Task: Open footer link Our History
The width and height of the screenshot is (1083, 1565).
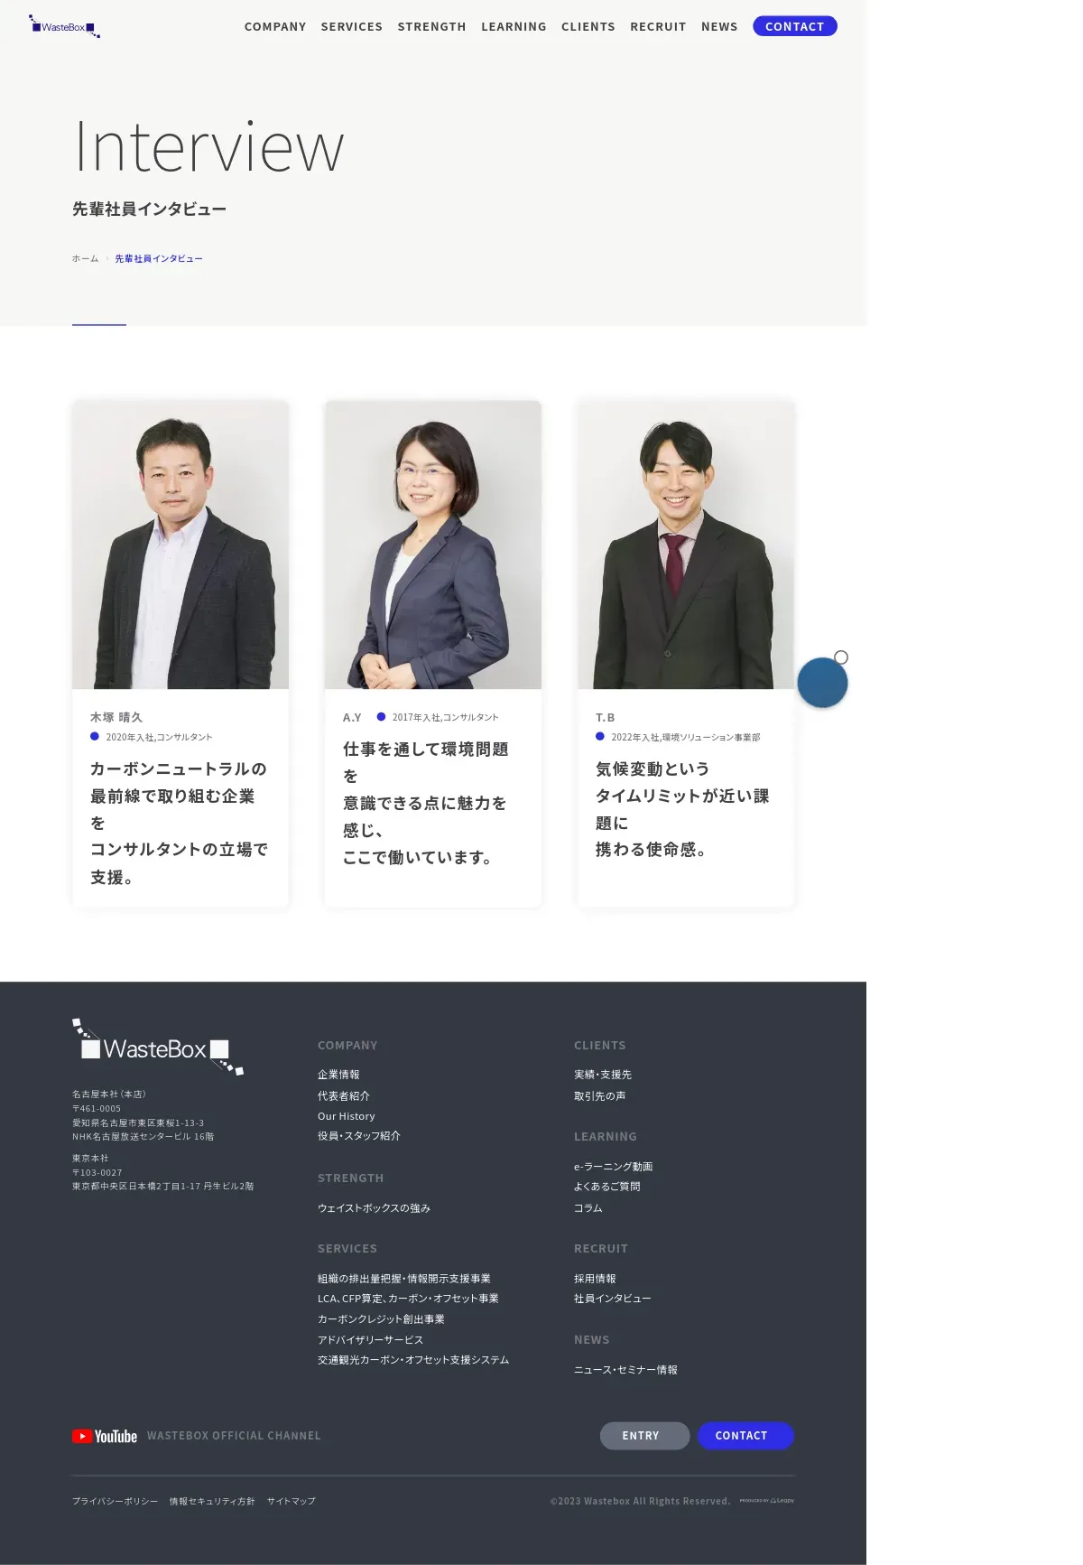Action: 347,1116
